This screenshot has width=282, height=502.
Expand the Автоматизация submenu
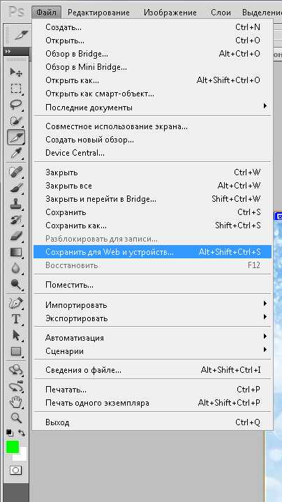(152, 338)
